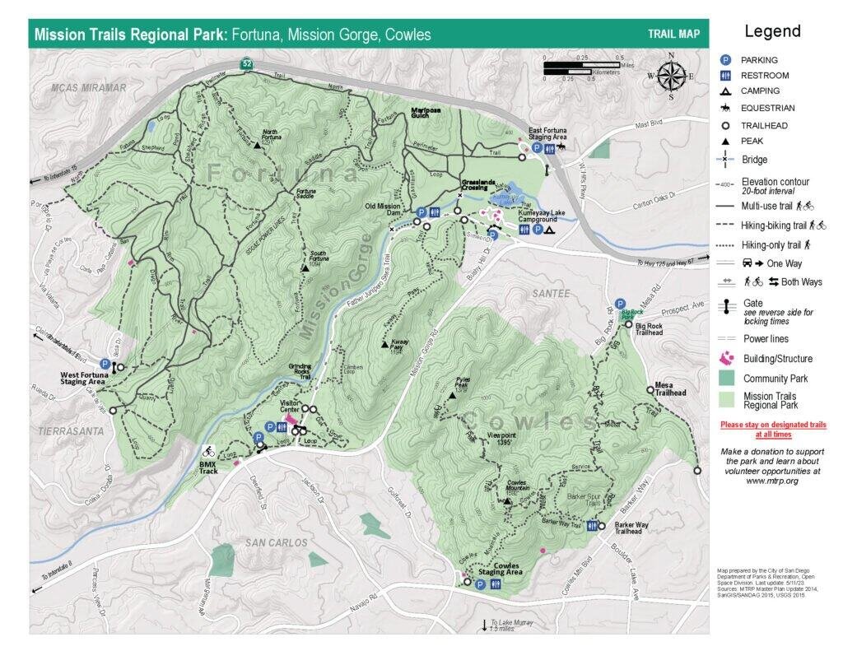The image size is (843, 651).
Task: Click the Parking icon in the Legend
Action: point(724,59)
